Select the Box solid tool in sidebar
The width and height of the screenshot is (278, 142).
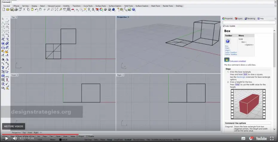point(3,43)
